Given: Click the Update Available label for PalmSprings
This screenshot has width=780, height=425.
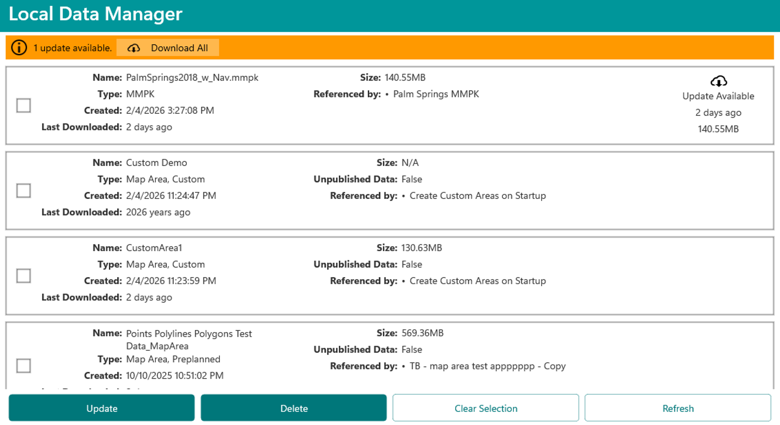Looking at the screenshot, I should [x=718, y=96].
